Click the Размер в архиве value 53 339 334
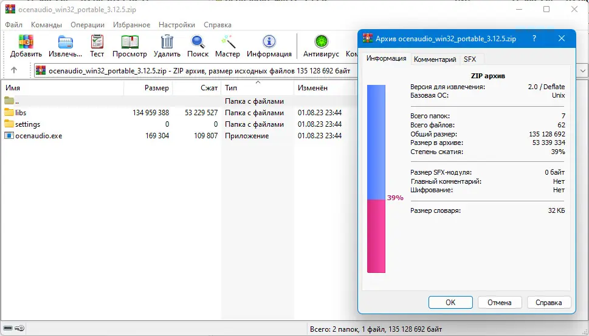 coord(549,143)
